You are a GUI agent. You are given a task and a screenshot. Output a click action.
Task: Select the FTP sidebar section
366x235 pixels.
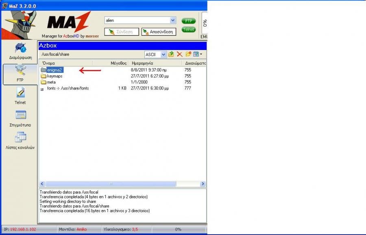[x=20, y=74]
